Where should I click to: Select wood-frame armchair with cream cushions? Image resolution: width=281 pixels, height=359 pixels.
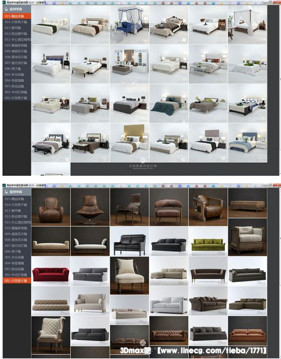247,237
